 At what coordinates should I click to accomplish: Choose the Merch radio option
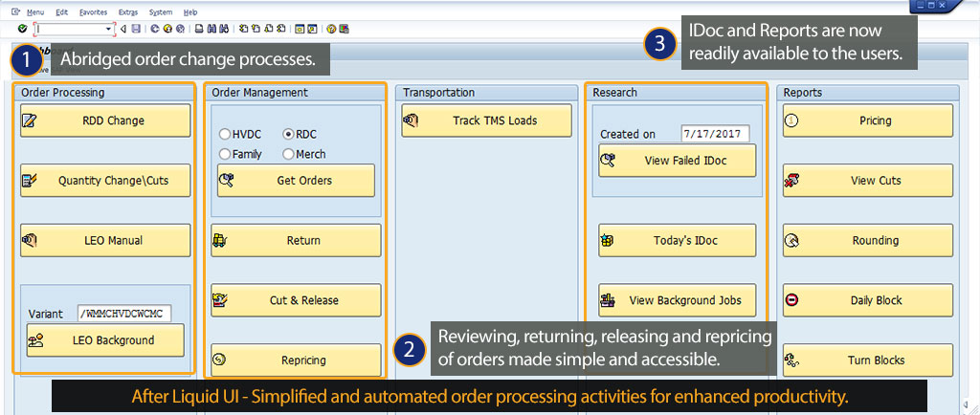click(289, 154)
